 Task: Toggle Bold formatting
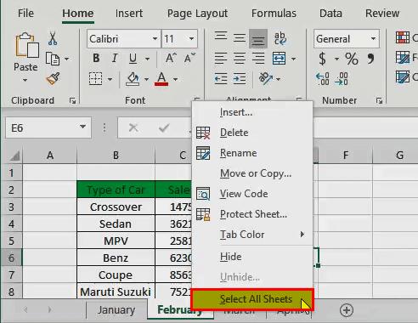coord(96,59)
